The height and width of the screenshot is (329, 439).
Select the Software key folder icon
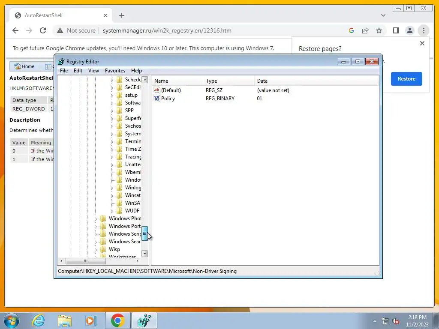[x=120, y=103]
